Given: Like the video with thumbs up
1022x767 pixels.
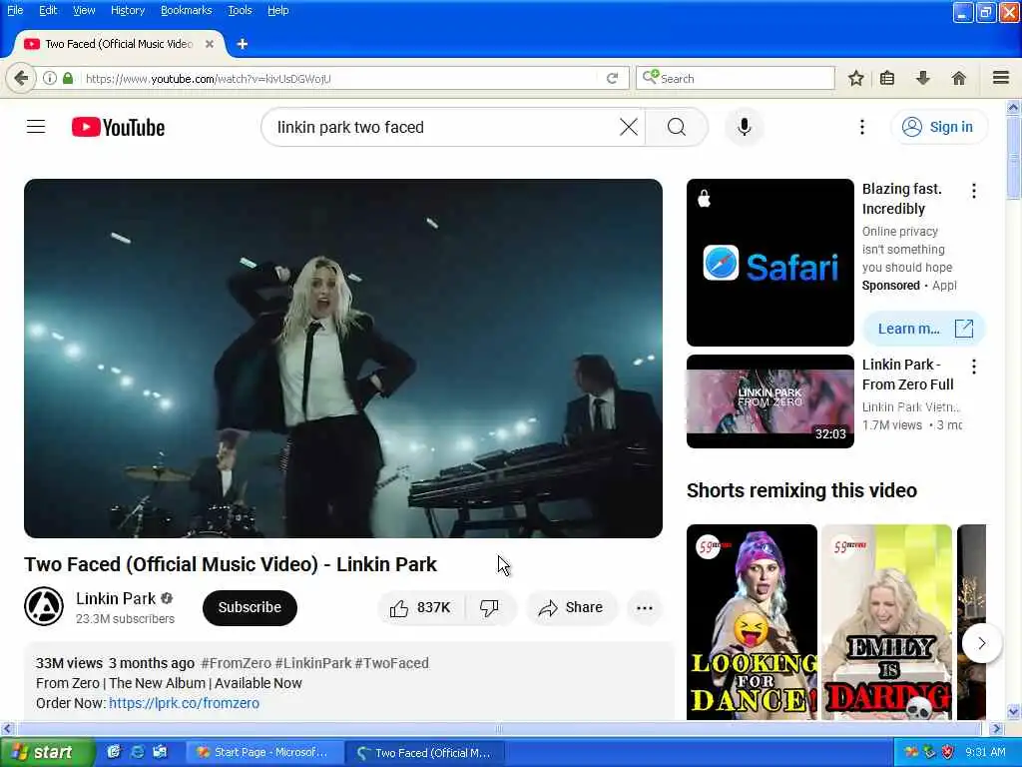Looking at the screenshot, I should point(421,608).
